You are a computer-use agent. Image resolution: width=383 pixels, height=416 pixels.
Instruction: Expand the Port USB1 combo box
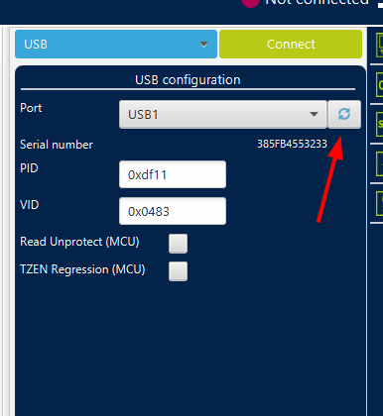pyautogui.click(x=223, y=115)
